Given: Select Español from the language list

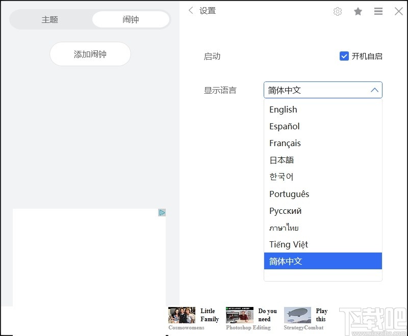Looking at the screenshot, I should click(x=284, y=126).
